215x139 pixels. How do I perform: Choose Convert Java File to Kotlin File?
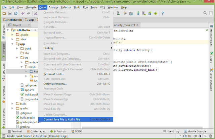point(76,120)
